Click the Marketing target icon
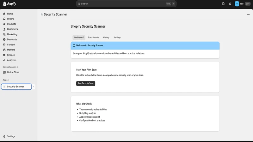The height and width of the screenshot is (142, 253). coord(4,34)
